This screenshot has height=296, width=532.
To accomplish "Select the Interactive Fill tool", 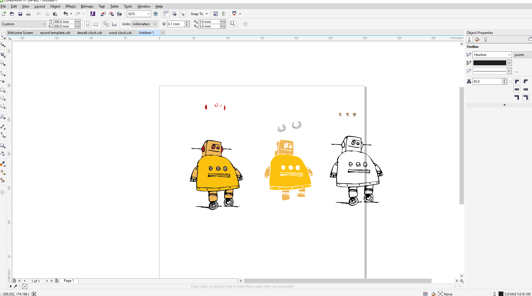I will pyautogui.click(x=3, y=172).
